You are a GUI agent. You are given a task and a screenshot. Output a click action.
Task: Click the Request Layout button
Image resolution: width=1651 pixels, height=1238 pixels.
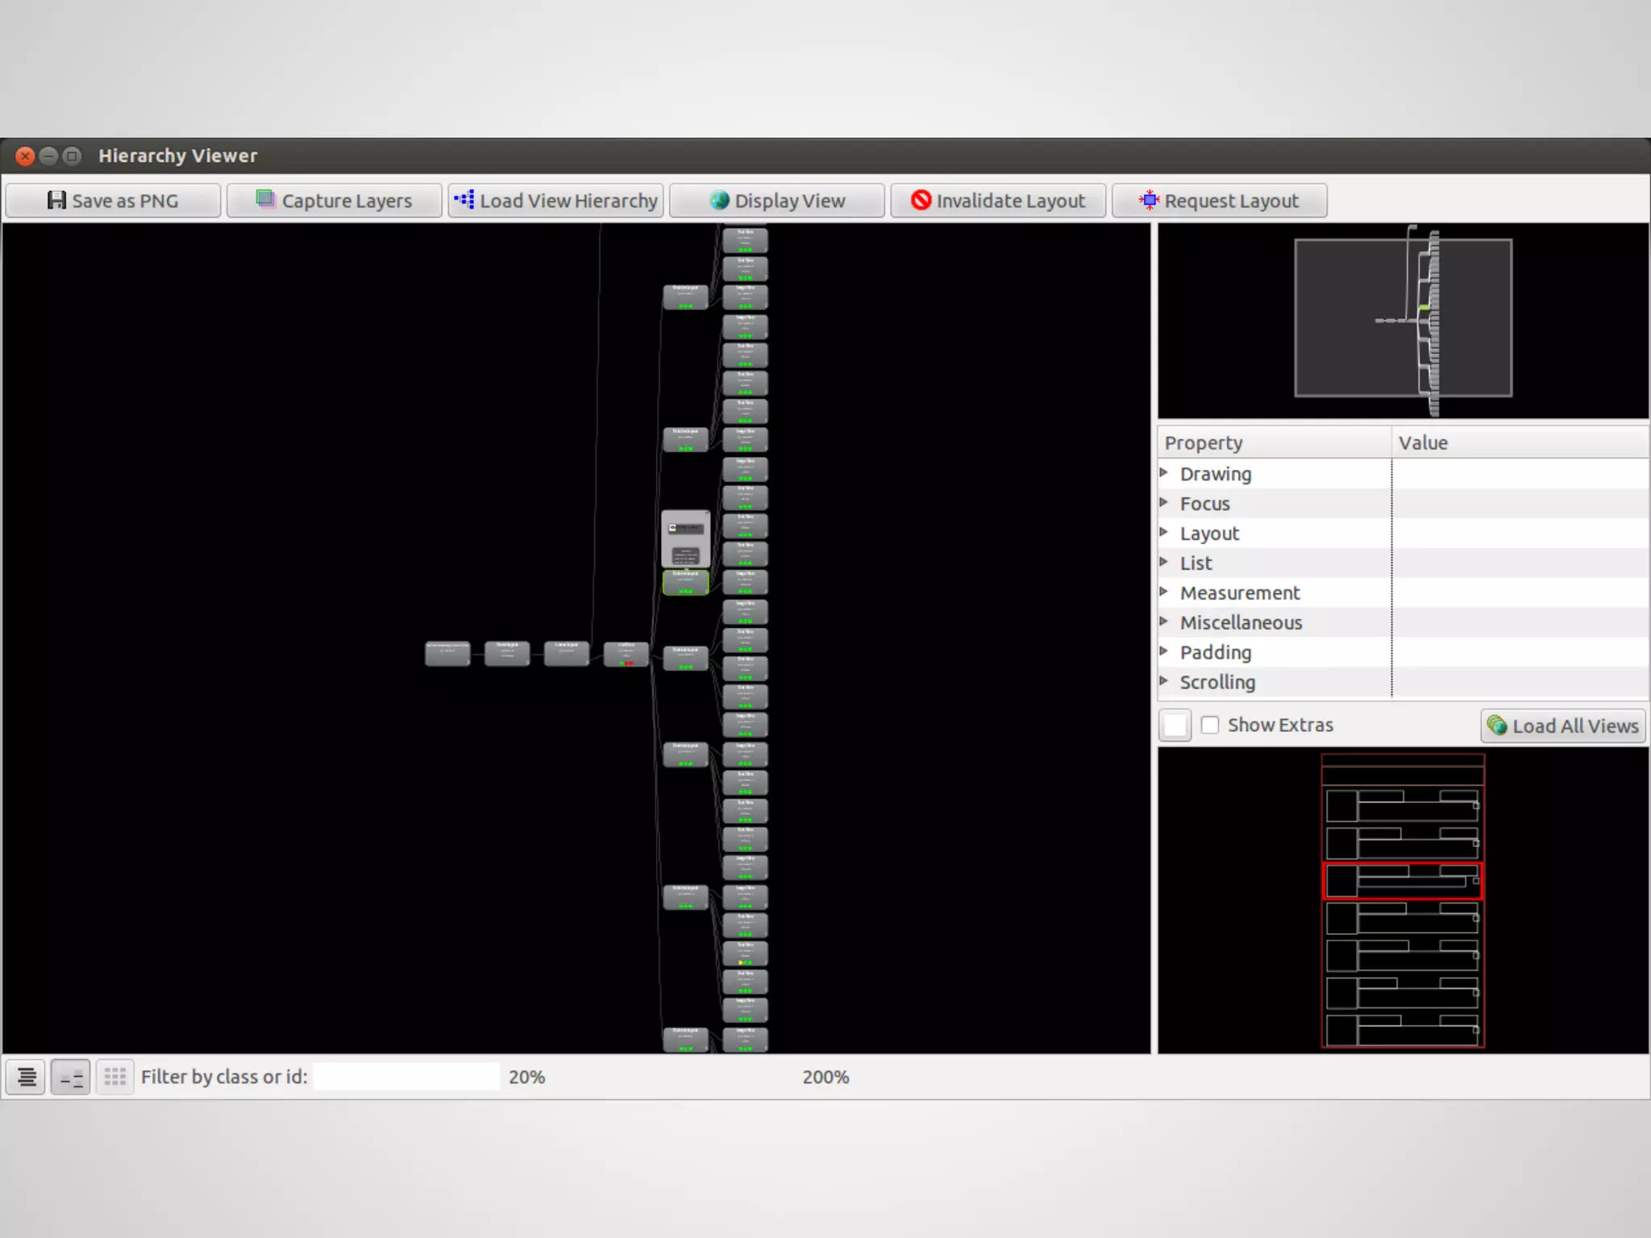pos(1219,201)
